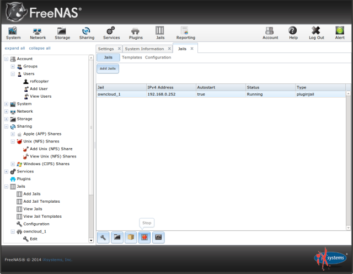This screenshot has width=353, height=274.
Task: Click the FreeNAS logo
Action: [44, 12]
